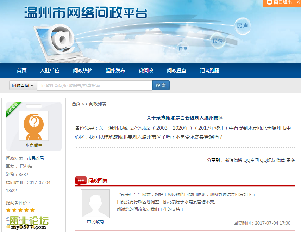The height and width of the screenshot is (232, 301).
Task: Open the 更多 share options link
Action: (x=290, y=160)
